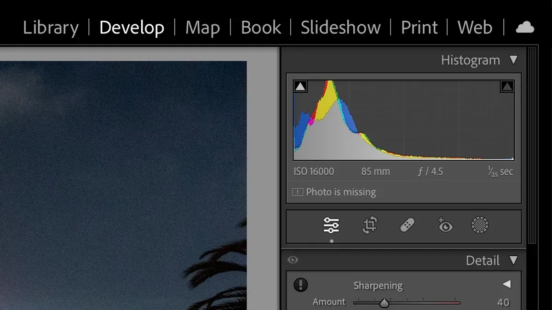Collapse the Detail panel triangle
Viewport: 552px width, 310px height.
(x=514, y=260)
